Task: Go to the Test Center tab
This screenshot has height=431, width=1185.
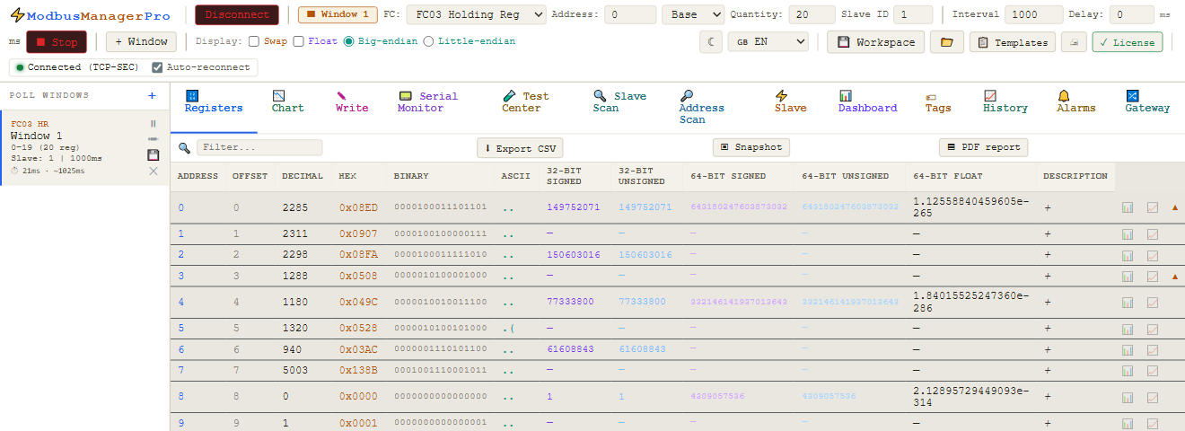Action: pos(525,101)
